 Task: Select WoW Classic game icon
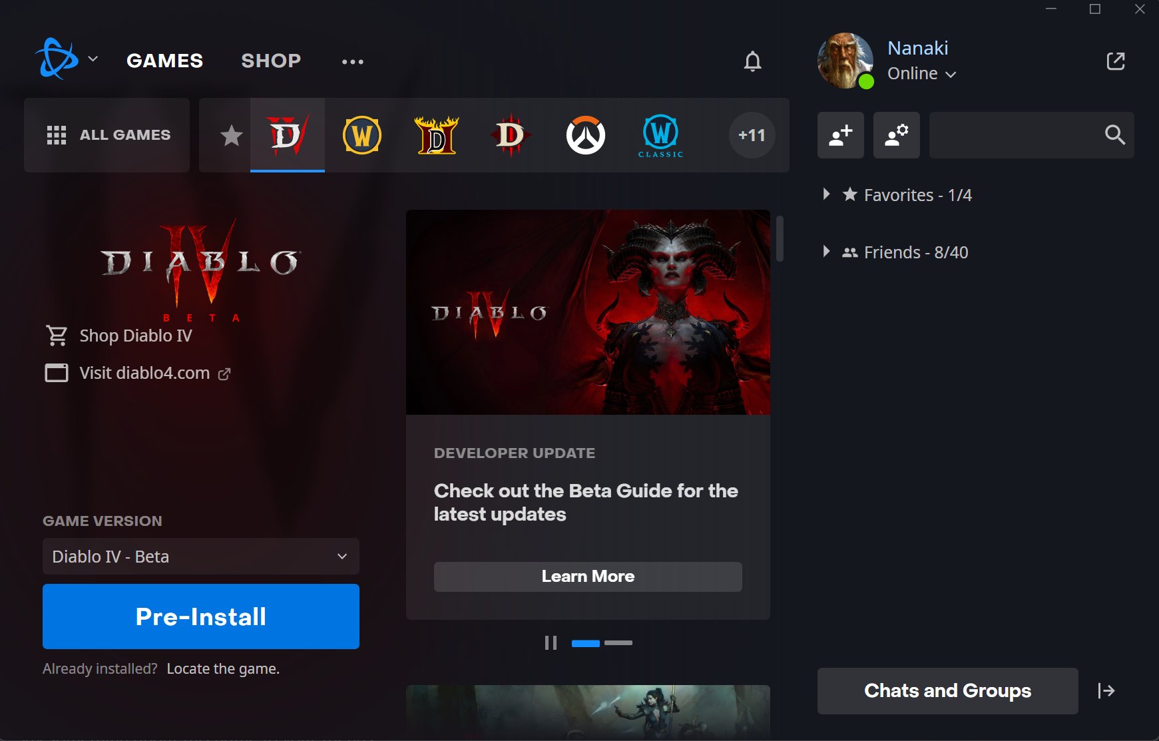pyautogui.click(x=660, y=136)
